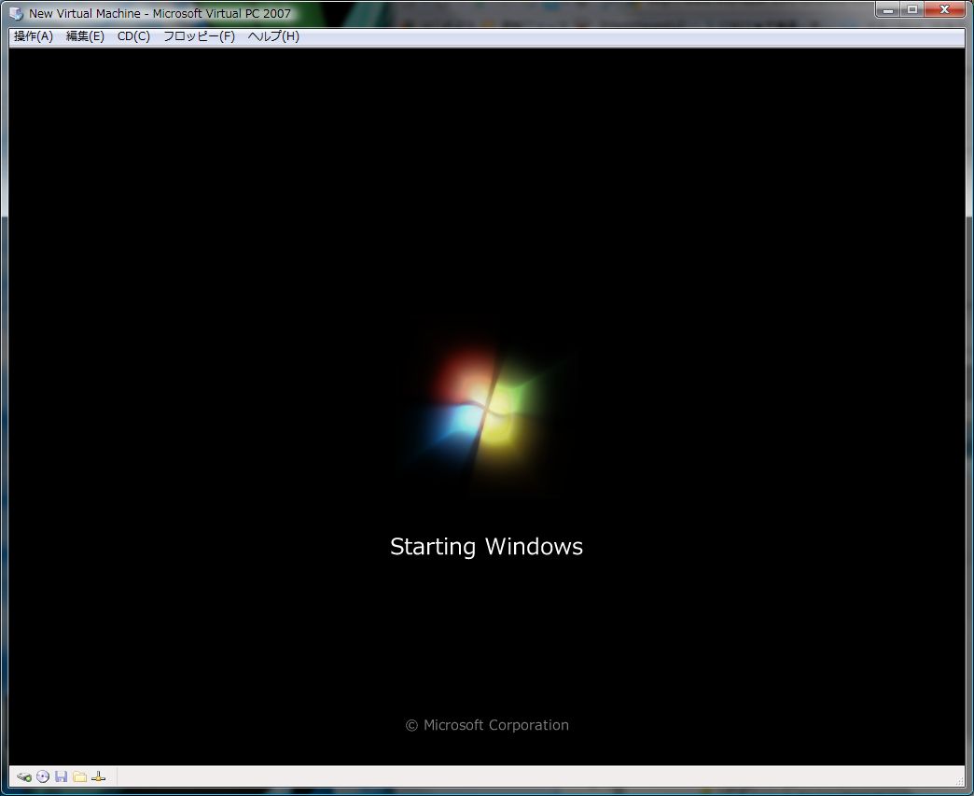
Task: Open the ヘルプ(H) menu
Action: point(273,36)
